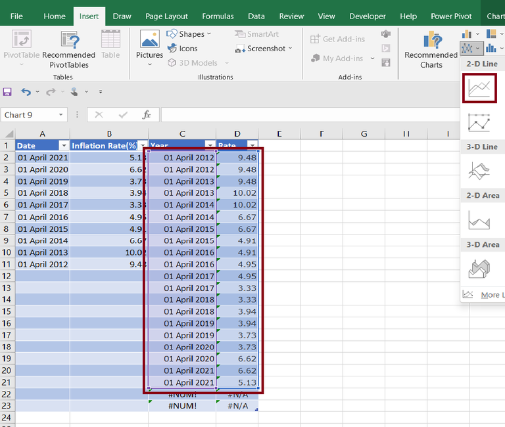Switch to the Formulas tab
The height and width of the screenshot is (427, 505).
[218, 16]
